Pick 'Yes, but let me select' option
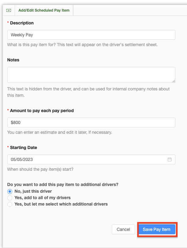Image resolution: width=187 pixels, height=248 pixels. tap(10, 204)
